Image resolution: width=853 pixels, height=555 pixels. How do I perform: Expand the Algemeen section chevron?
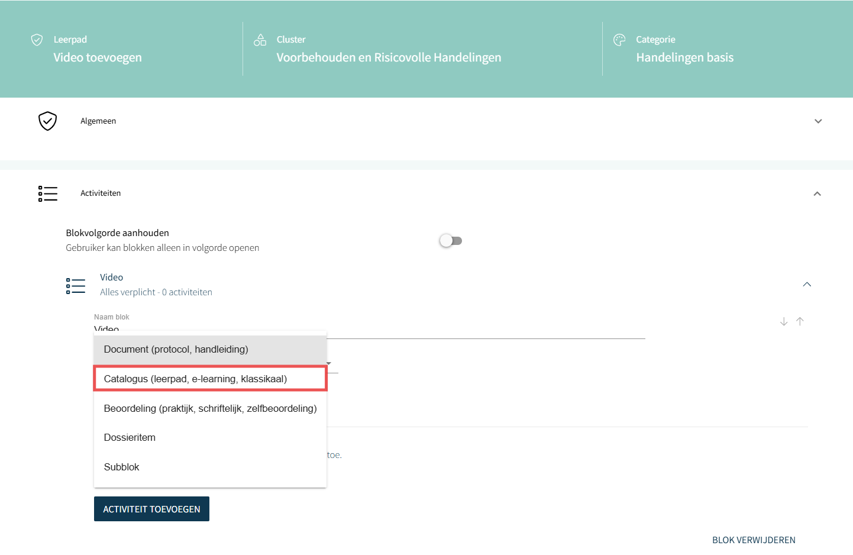(x=818, y=121)
